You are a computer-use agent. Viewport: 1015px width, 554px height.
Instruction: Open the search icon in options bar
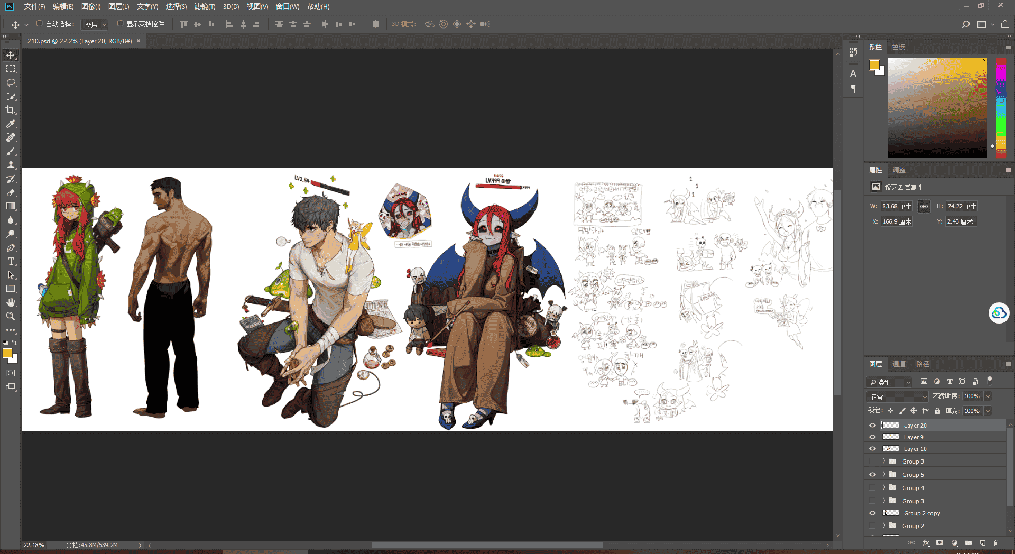pyautogui.click(x=965, y=24)
